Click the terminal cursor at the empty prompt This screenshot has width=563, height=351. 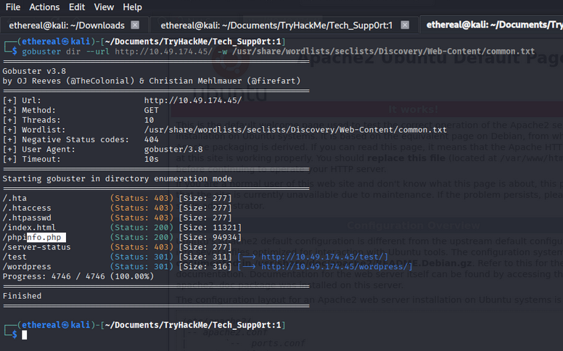pyautogui.click(x=24, y=334)
